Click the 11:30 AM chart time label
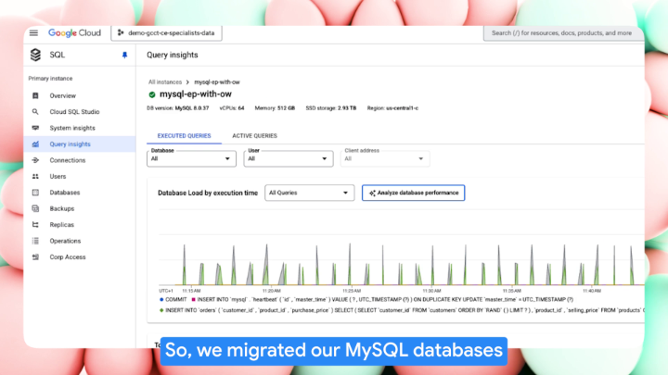This screenshot has height=375, width=668. 431,291
